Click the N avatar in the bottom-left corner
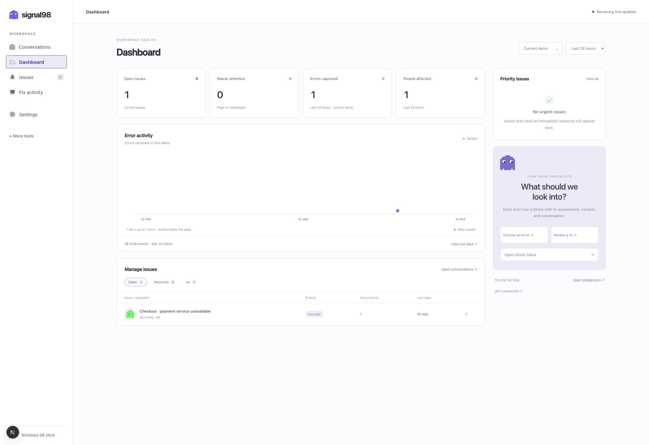 pyautogui.click(x=13, y=432)
